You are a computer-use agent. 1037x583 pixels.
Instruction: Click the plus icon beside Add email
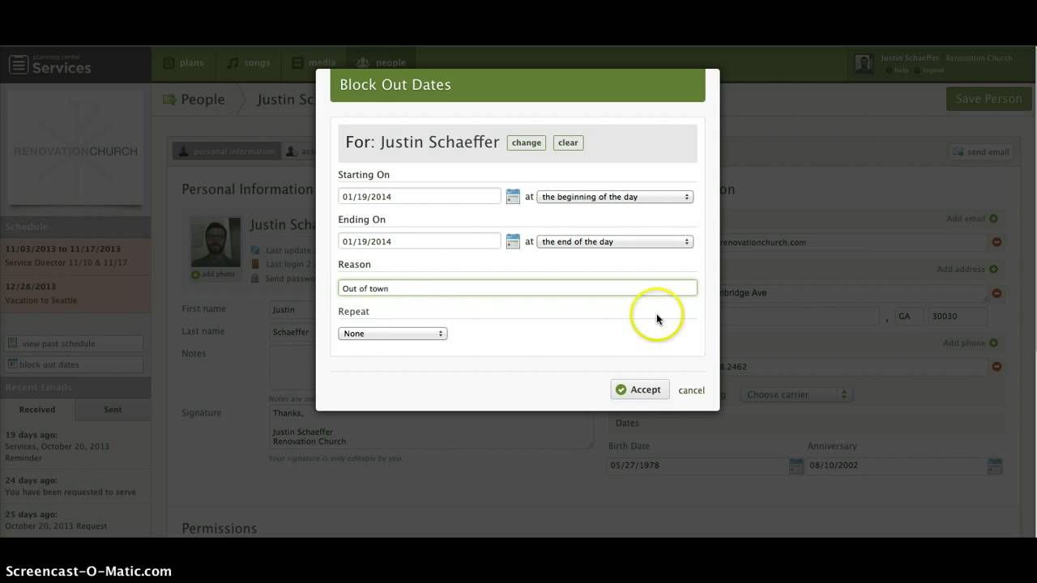(994, 219)
